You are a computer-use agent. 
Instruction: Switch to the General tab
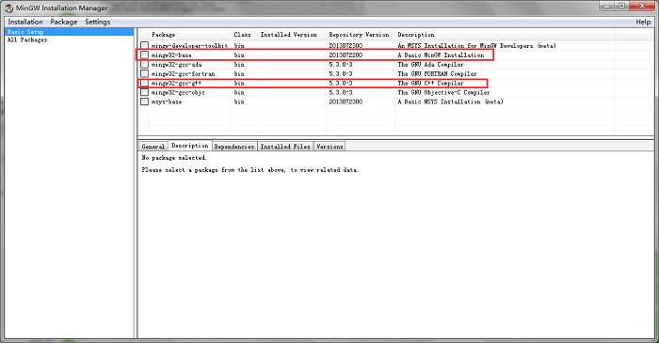point(153,147)
